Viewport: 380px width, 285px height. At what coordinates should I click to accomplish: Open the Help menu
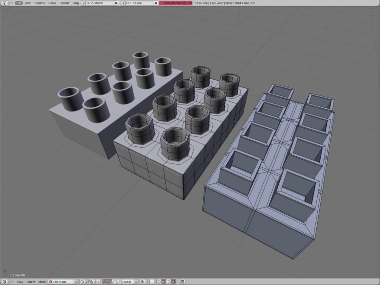pyautogui.click(x=76, y=3)
